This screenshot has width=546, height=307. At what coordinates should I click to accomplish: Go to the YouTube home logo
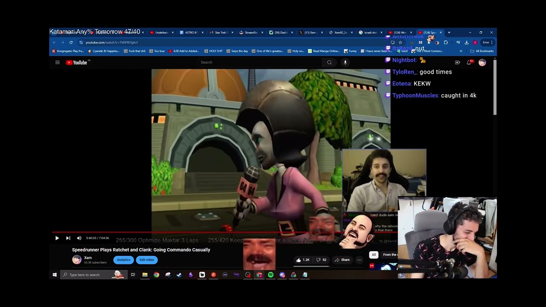pos(77,62)
